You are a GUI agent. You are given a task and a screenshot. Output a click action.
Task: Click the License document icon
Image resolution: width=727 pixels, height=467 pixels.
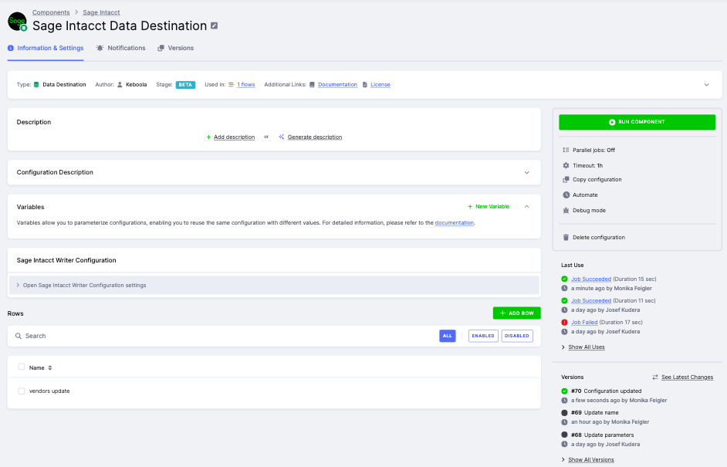[365, 85]
